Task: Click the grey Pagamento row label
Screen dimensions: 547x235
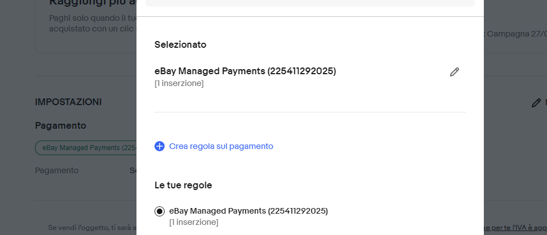Action: (x=56, y=171)
